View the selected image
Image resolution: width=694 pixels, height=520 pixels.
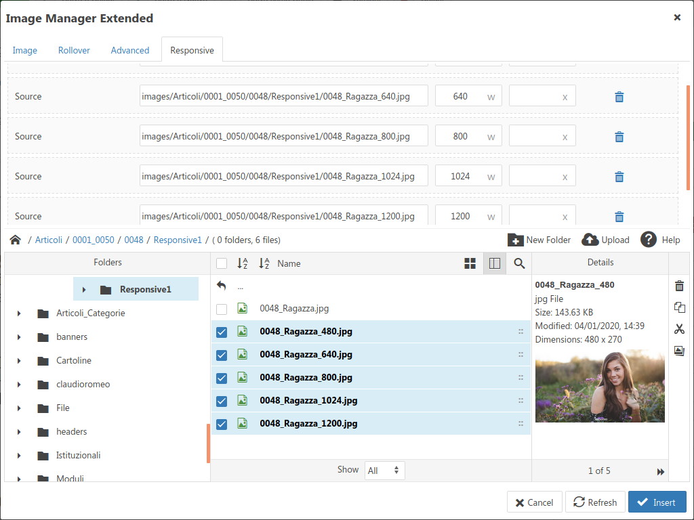679,351
